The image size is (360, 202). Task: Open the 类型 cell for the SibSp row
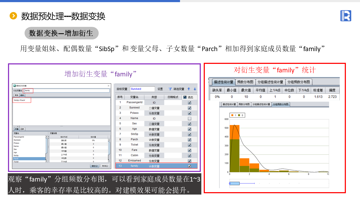(x=154, y=134)
